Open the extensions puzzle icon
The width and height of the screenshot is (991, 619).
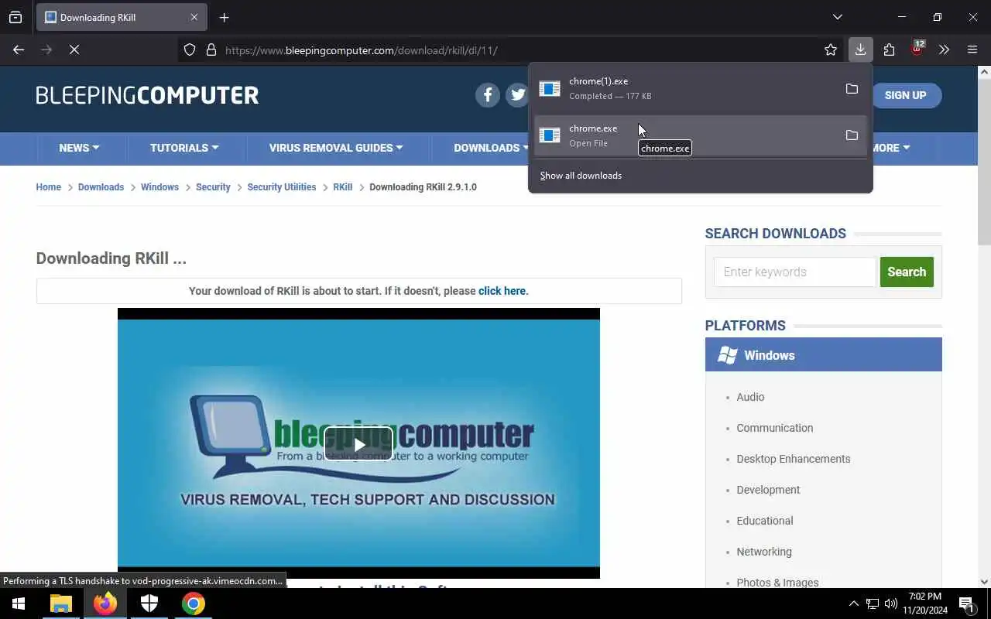click(x=889, y=50)
